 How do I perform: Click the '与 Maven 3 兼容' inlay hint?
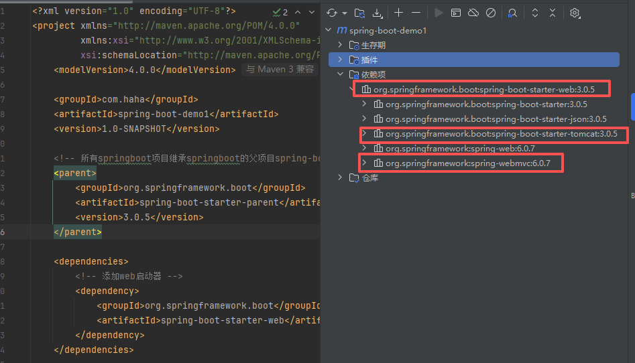pyautogui.click(x=280, y=69)
